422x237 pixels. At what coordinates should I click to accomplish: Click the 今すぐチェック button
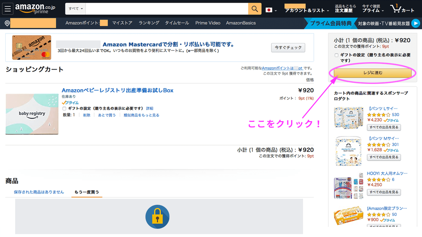click(288, 48)
